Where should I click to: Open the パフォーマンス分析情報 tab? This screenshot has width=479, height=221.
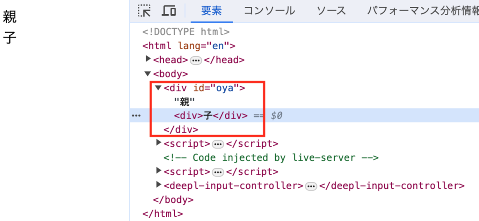[423, 11]
